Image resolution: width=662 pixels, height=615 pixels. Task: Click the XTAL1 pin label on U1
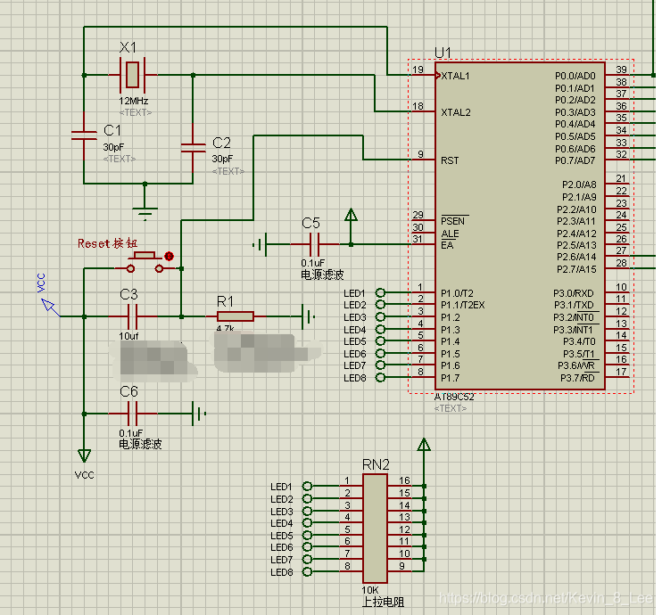pyautogui.click(x=455, y=76)
